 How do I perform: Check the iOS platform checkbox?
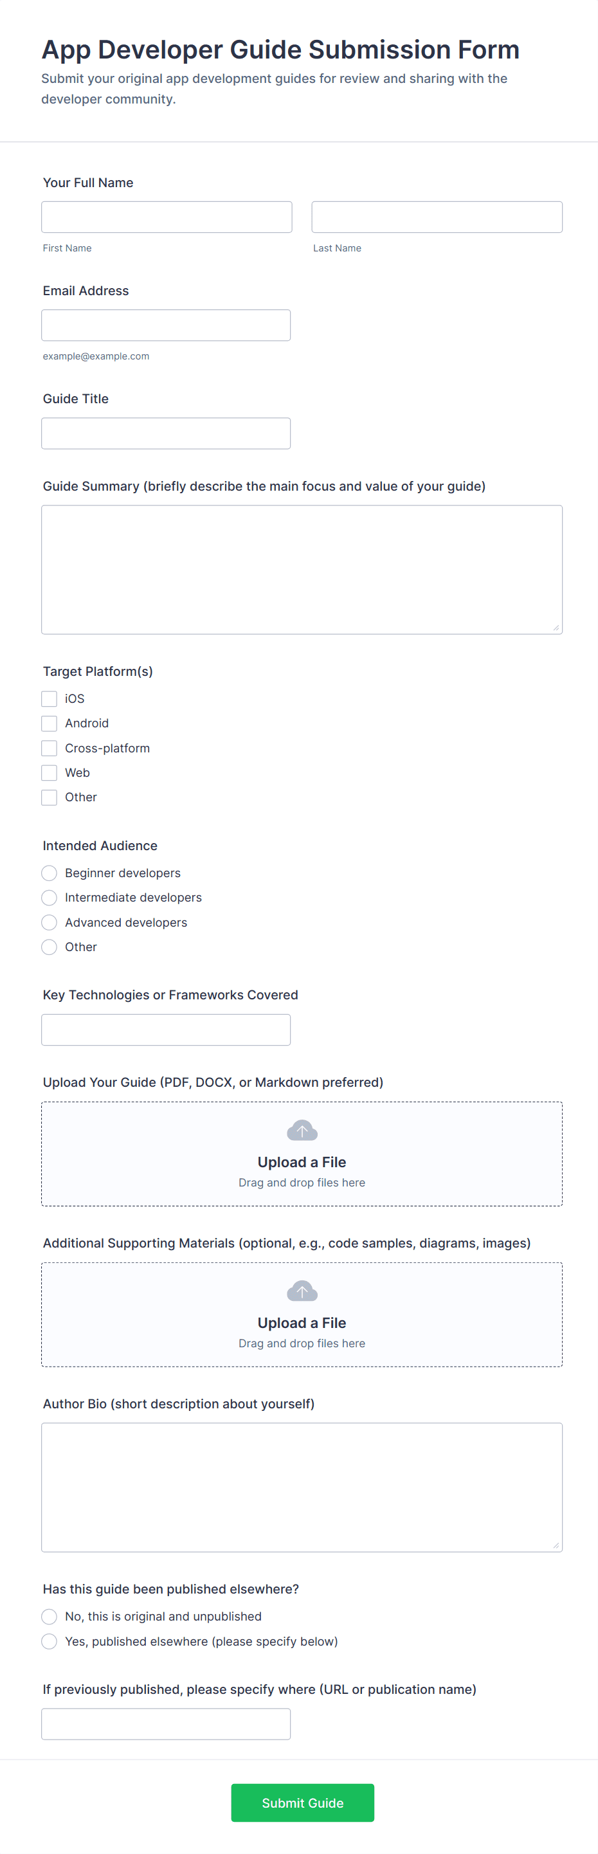click(x=49, y=698)
